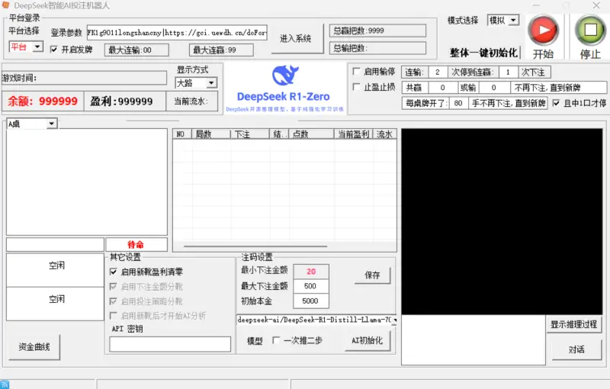The image size is (610, 389).
Task: Expand the 显示方式 dropdown showing 大路
Action: pyautogui.click(x=196, y=82)
